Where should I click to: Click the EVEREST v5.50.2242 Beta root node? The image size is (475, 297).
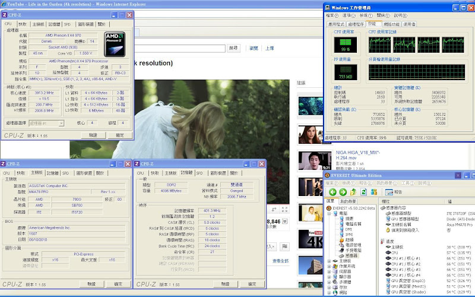coord(353,208)
